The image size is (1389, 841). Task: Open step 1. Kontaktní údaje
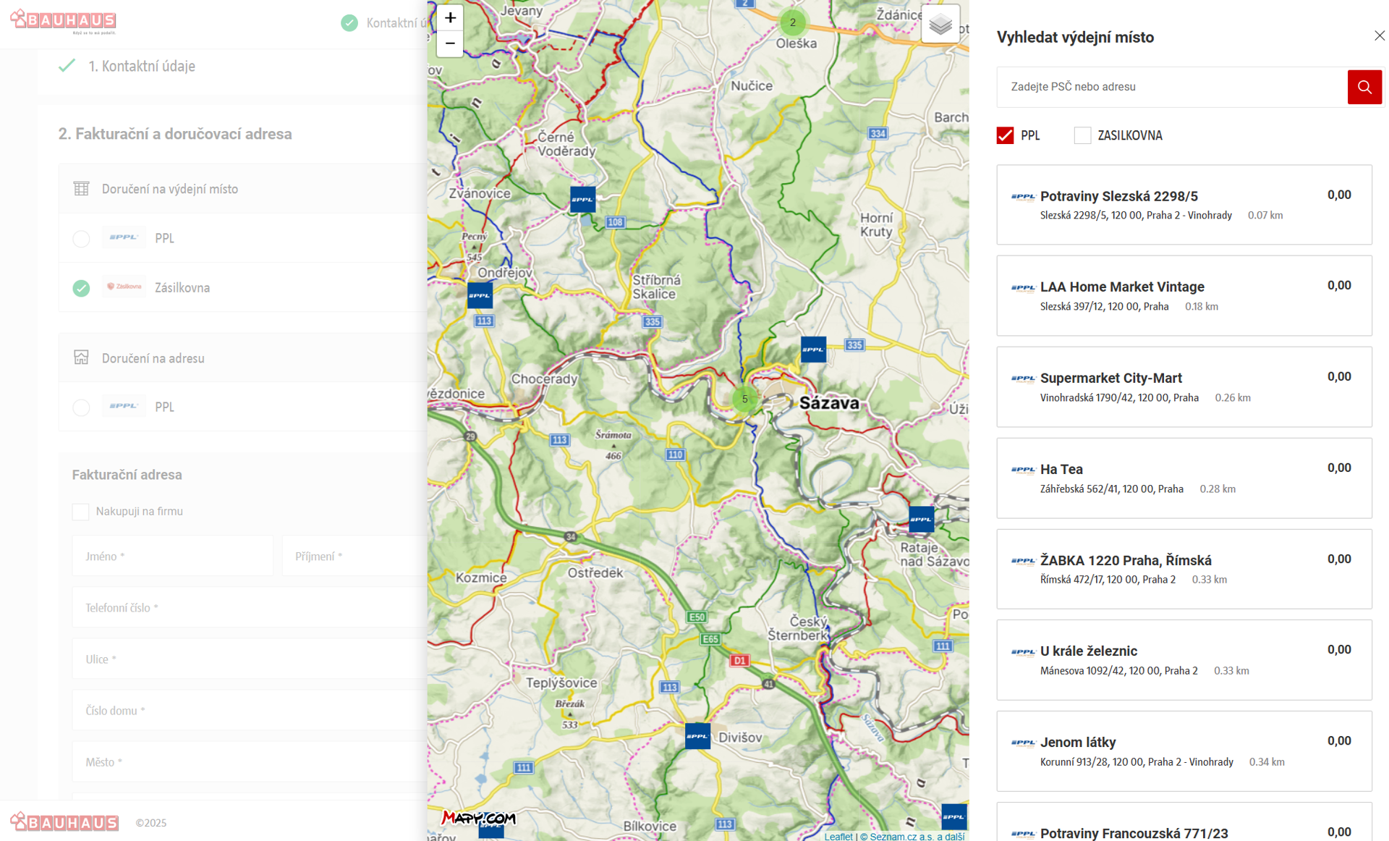point(142,66)
